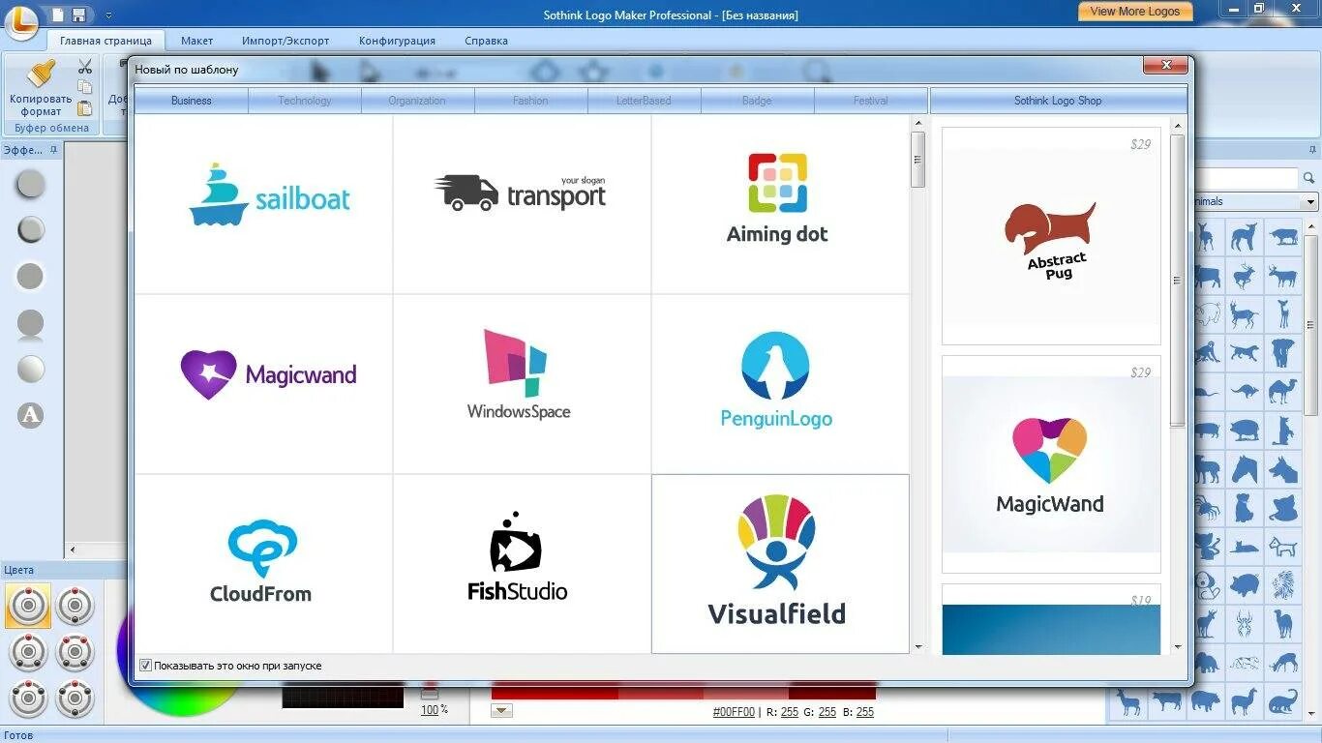This screenshot has width=1322, height=743.
Task: Choose the Visualfield logo template
Action: tap(780, 563)
